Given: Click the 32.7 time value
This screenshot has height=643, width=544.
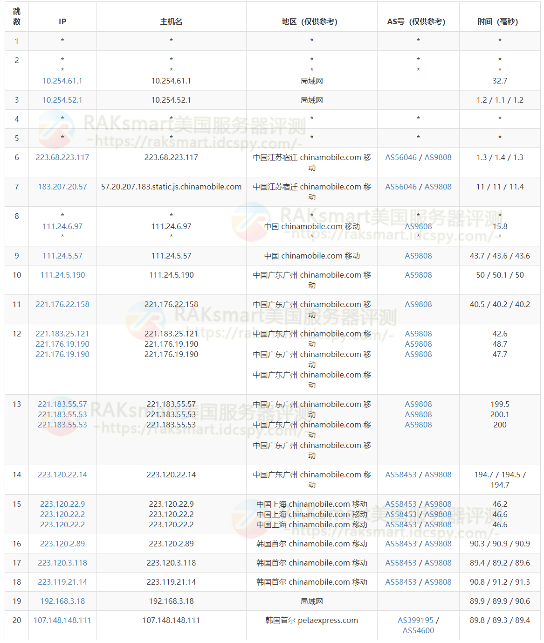Looking at the screenshot, I should (500, 81).
